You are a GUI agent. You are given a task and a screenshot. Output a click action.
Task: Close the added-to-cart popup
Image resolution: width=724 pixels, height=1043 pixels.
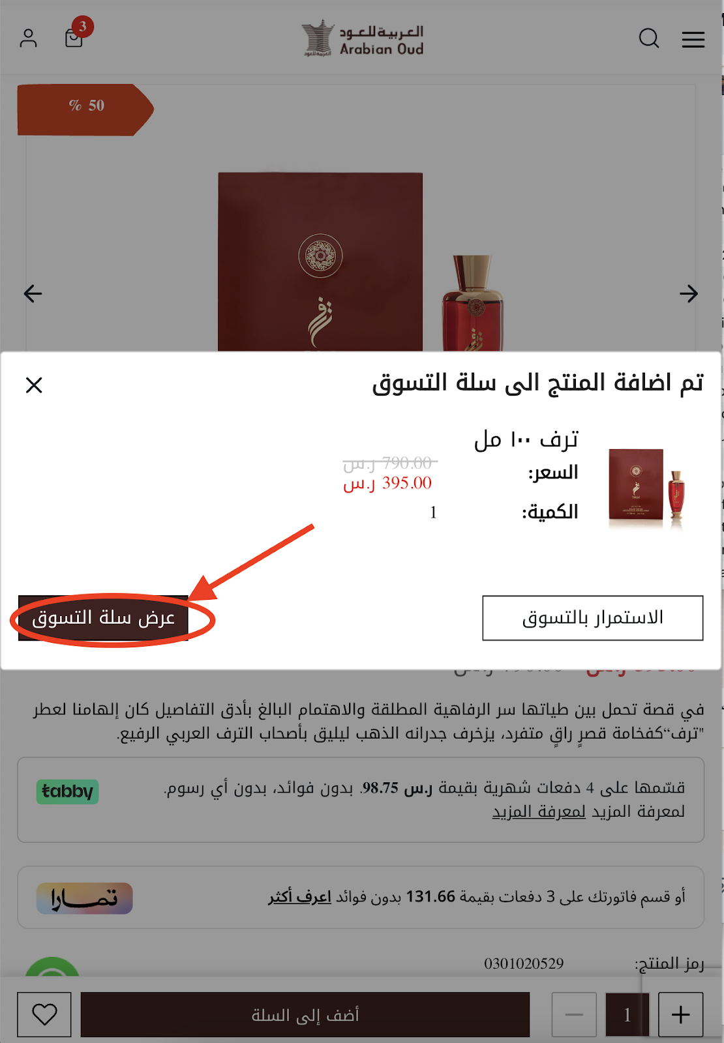click(34, 385)
